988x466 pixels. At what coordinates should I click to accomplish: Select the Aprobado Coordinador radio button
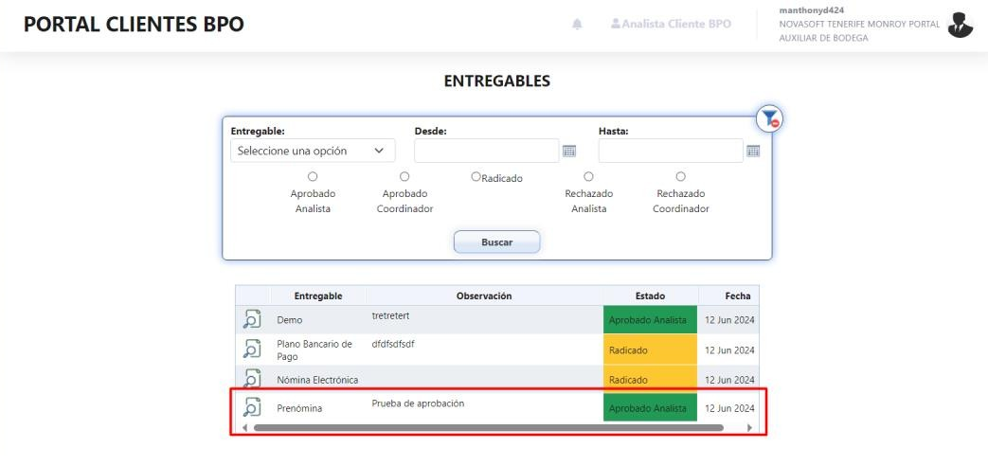tap(404, 177)
